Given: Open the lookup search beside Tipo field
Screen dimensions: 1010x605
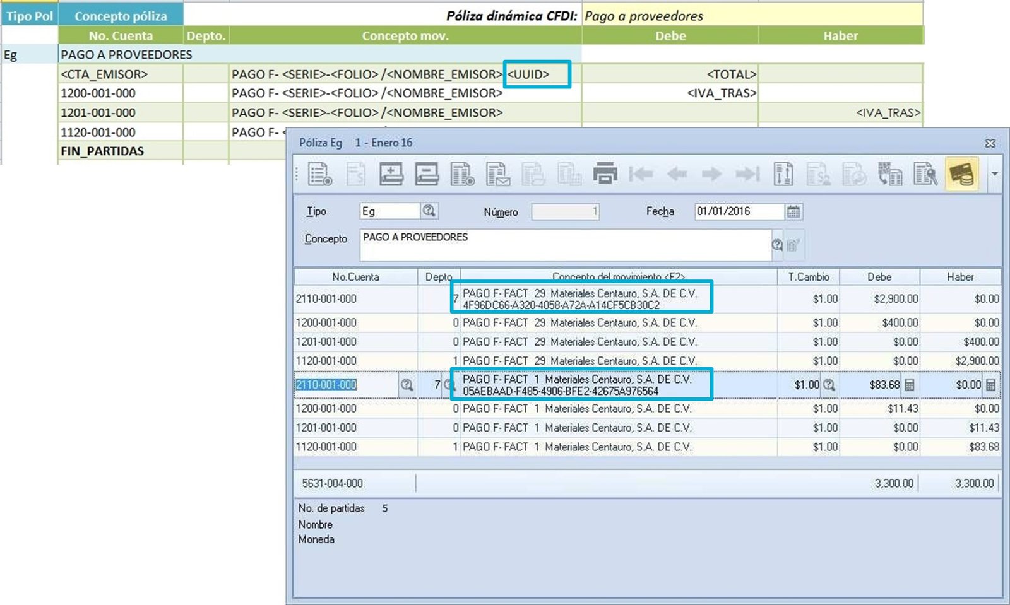Looking at the screenshot, I should coord(429,211).
